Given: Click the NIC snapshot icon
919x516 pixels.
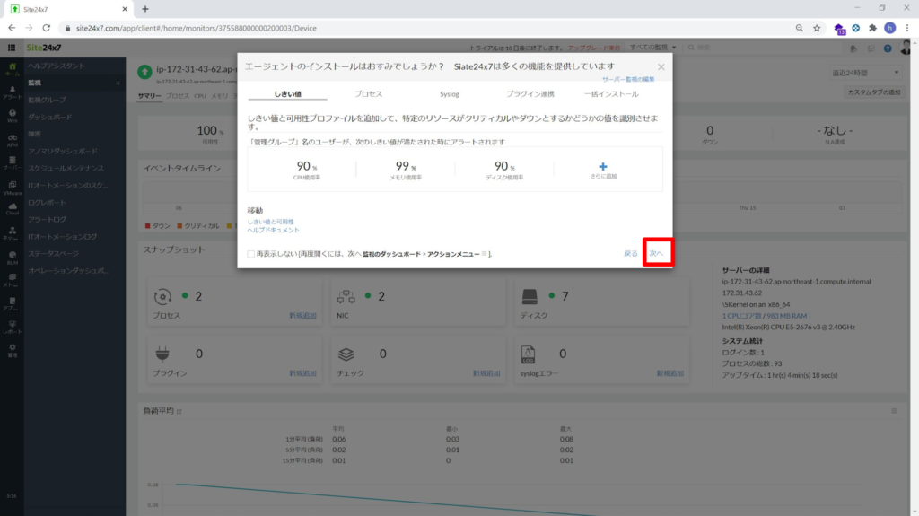Looking at the screenshot, I should (x=346, y=297).
